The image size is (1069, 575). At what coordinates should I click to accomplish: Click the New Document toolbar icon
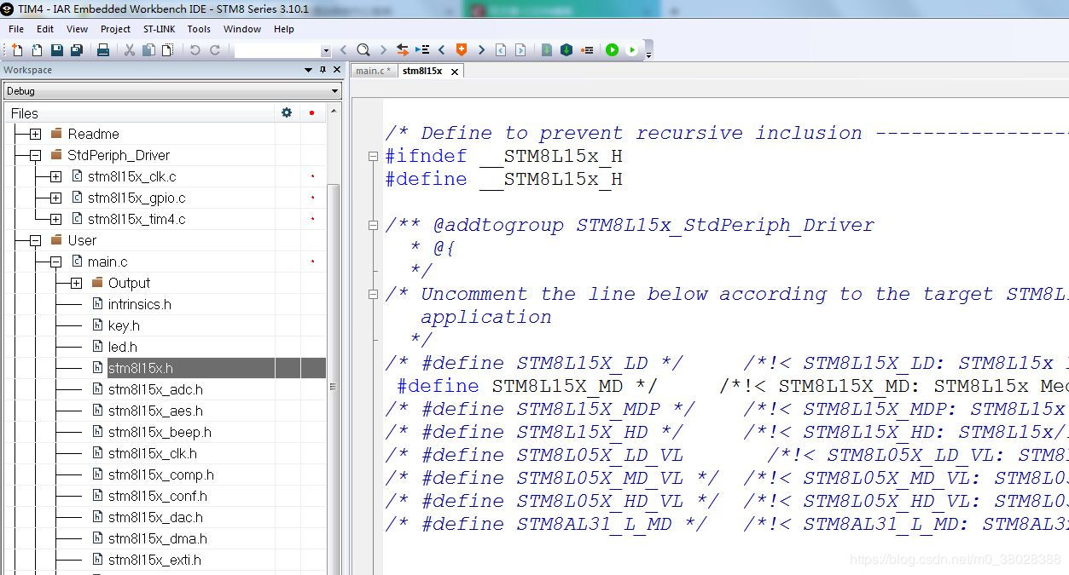point(17,50)
